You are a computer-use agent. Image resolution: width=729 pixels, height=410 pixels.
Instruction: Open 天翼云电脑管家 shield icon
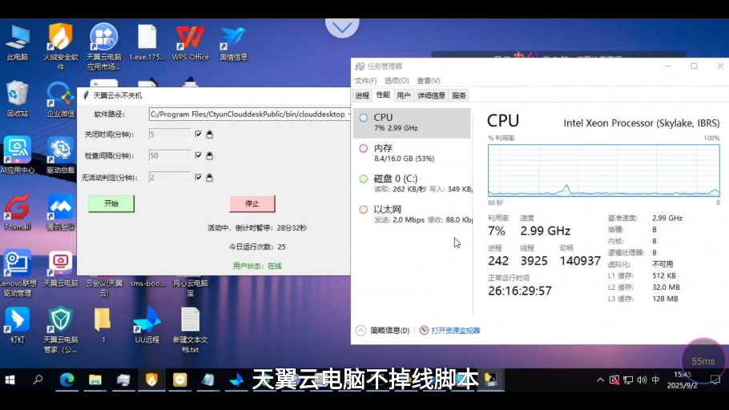(x=60, y=330)
